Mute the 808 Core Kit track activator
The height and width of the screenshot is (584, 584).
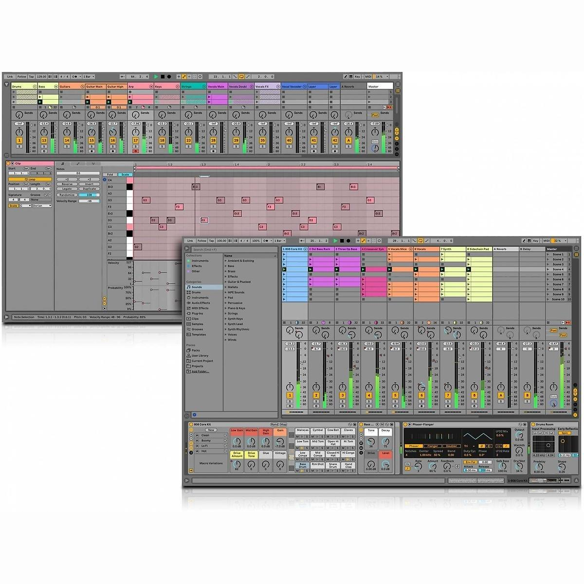click(x=290, y=395)
